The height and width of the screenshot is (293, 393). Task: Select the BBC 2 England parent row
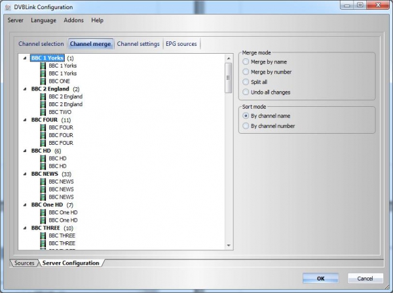(x=50, y=89)
